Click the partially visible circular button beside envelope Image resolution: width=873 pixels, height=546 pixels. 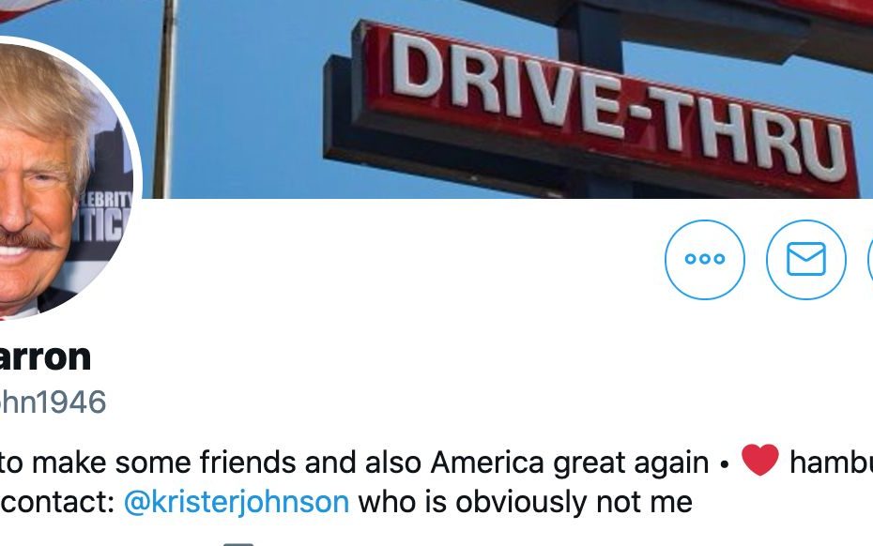[x=869, y=259]
